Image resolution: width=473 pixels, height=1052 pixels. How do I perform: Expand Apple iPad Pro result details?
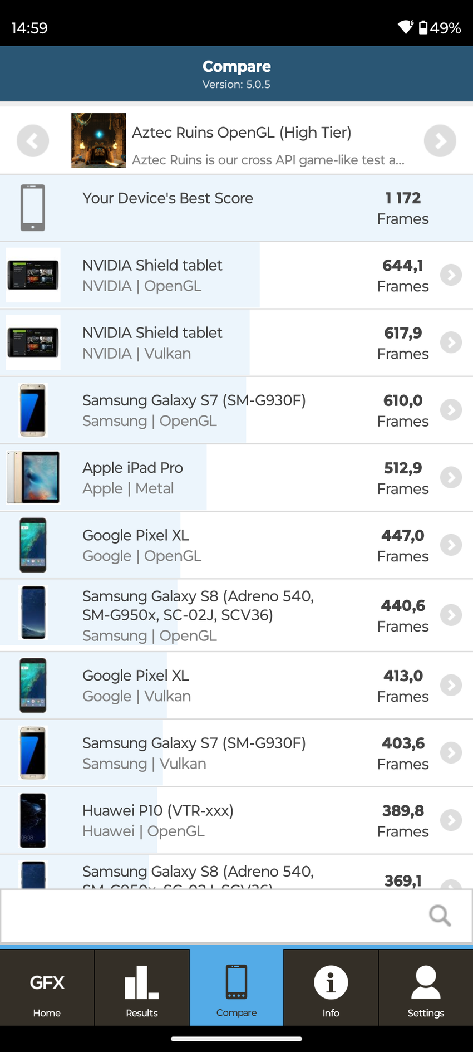coord(451,477)
